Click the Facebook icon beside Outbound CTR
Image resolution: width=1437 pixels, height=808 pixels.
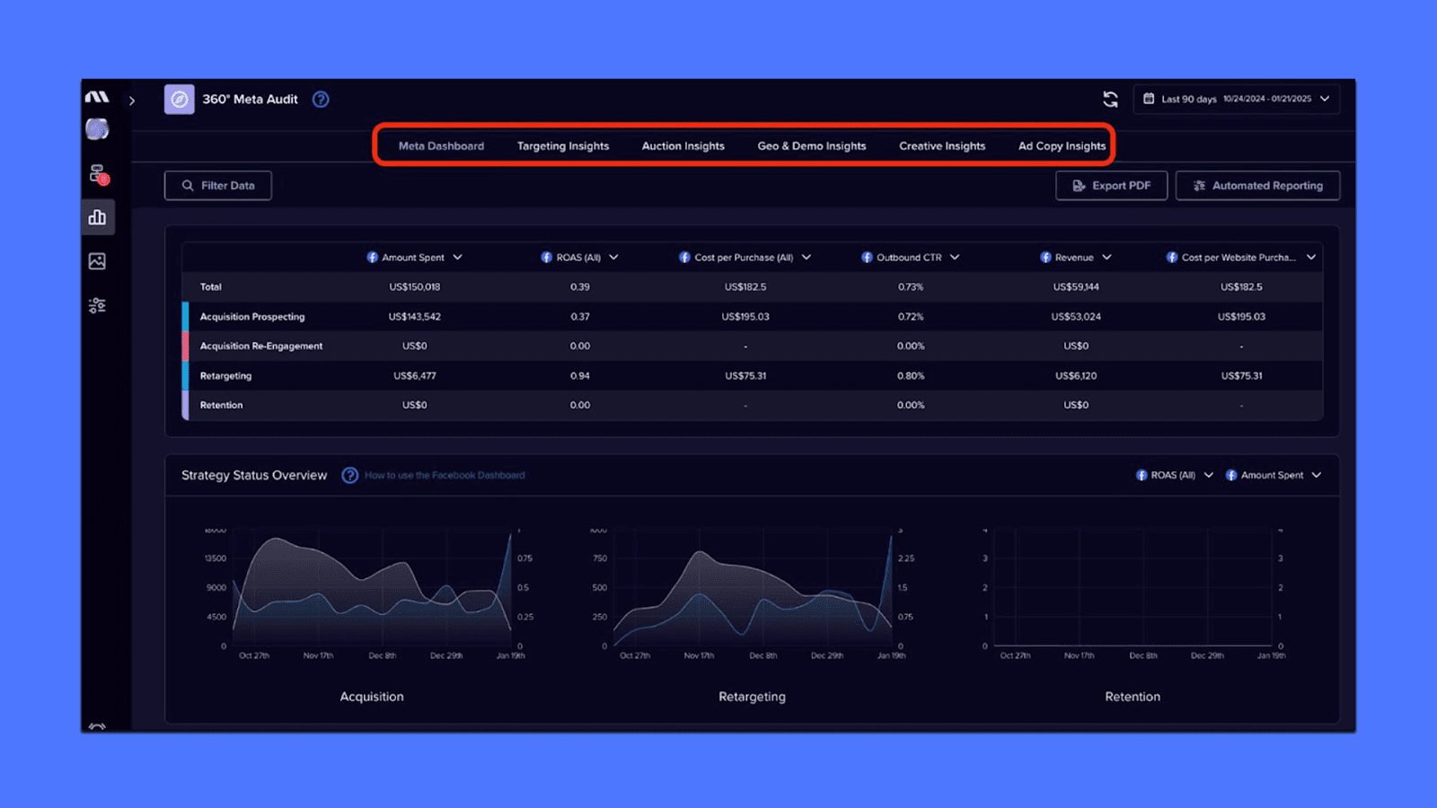coord(867,258)
